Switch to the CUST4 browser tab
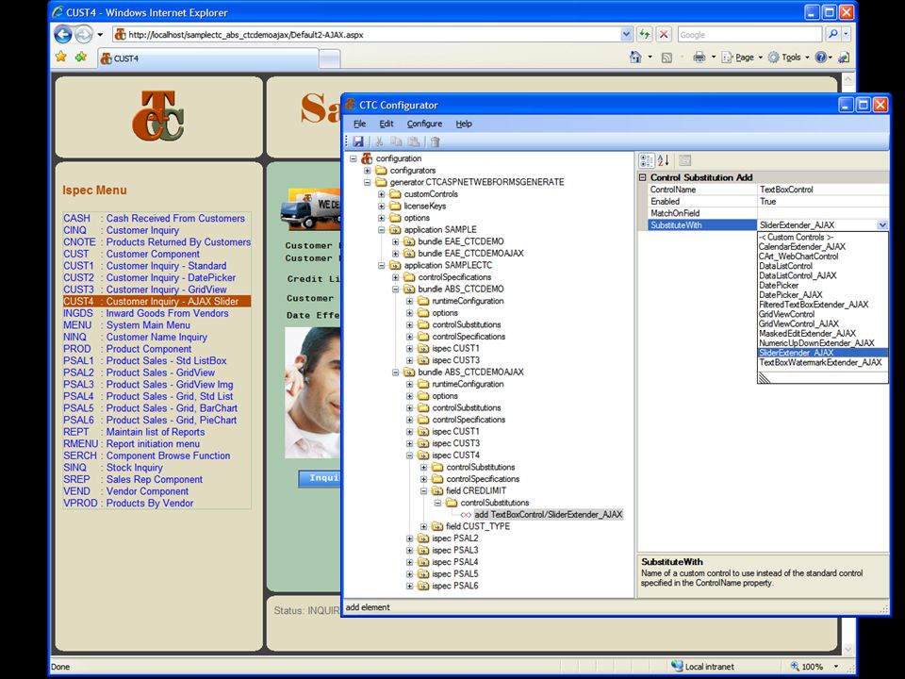 point(207,58)
